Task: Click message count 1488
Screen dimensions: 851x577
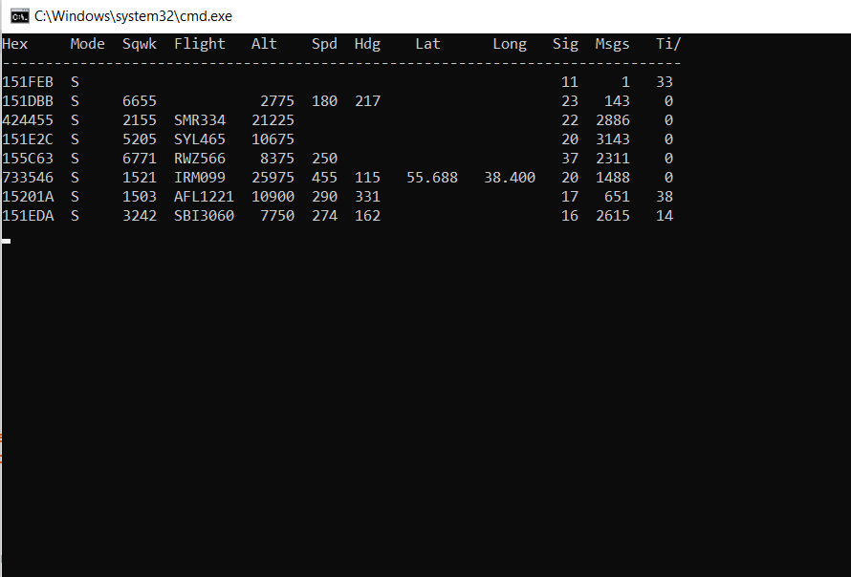Action: tap(613, 178)
